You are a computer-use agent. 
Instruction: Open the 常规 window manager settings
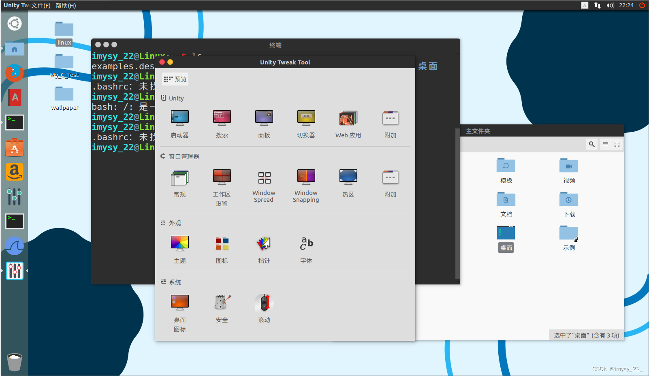pos(179,184)
